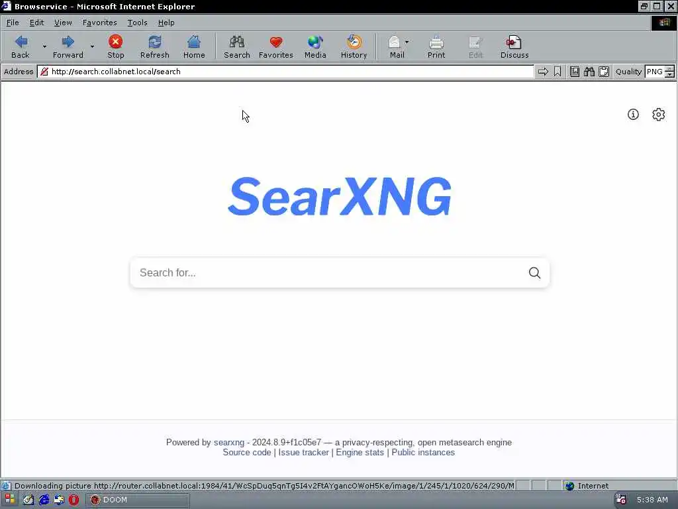Open the Favorites heart button
This screenshot has height=509, width=678.
click(x=276, y=47)
